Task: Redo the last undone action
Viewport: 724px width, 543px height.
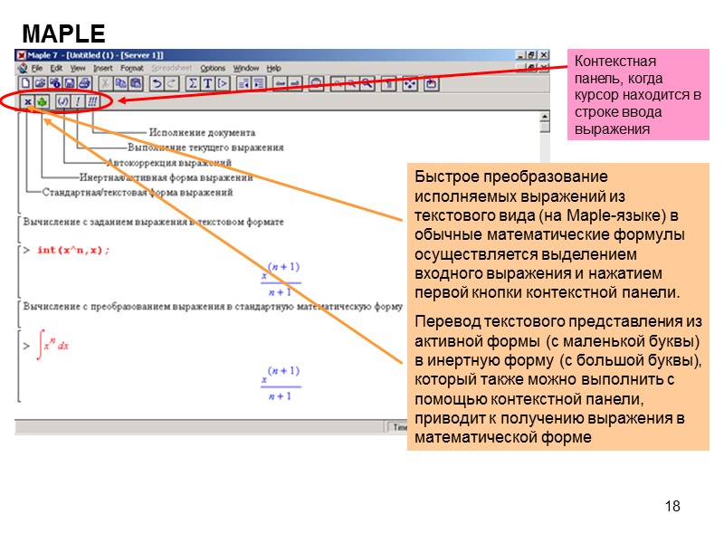Action: point(172,83)
